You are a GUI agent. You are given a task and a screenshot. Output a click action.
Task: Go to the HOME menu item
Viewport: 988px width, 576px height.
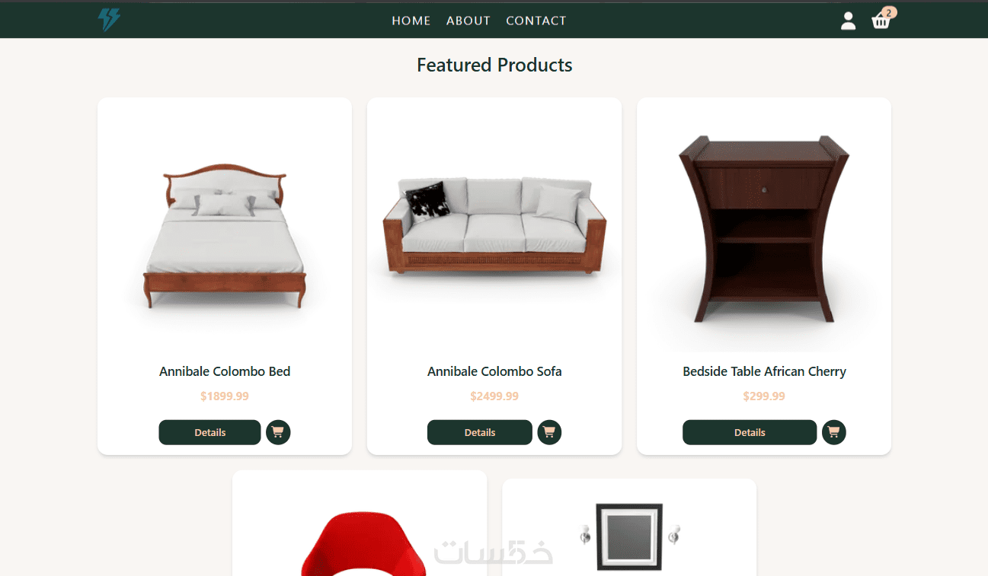pyautogui.click(x=411, y=21)
